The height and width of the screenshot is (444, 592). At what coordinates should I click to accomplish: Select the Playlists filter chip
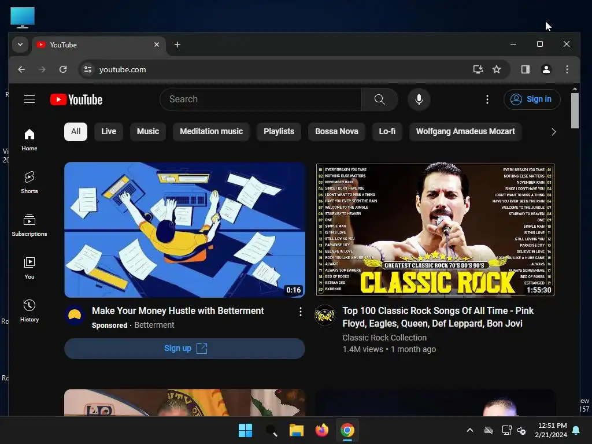point(279,131)
